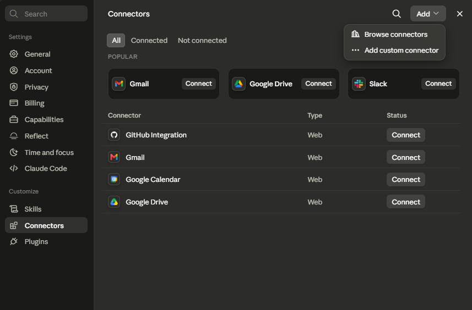Click the Privacy shield icon
The image size is (472, 310).
click(x=14, y=87)
